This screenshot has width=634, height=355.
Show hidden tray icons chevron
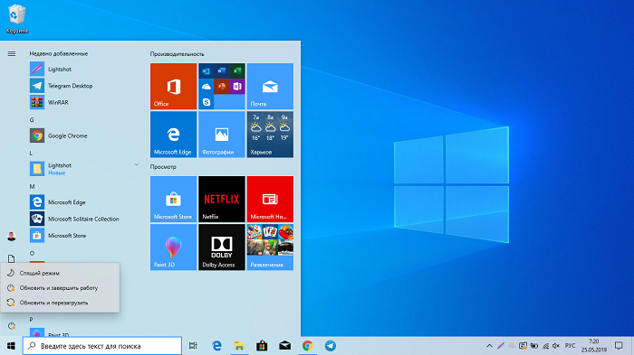[x=489, y=346]
